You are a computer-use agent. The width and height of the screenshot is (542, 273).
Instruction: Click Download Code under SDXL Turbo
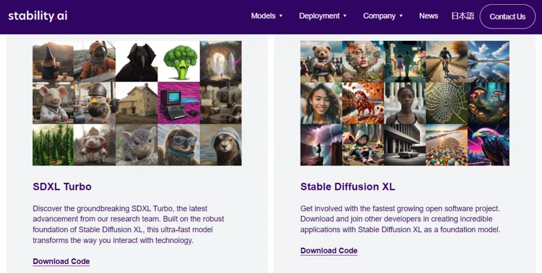point(61,261)
